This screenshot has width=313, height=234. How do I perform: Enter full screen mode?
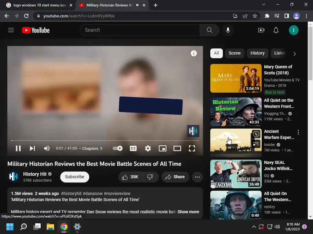tap(192, 148)
